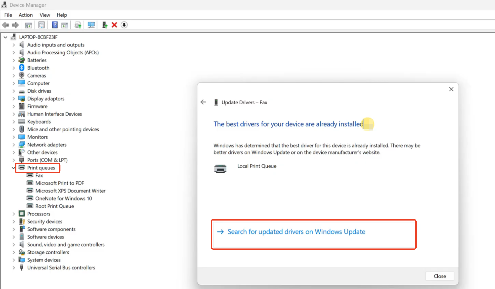Click the Mice and other pointing devices icon
This screenshot has width=495, height=289.
(22, 129)
